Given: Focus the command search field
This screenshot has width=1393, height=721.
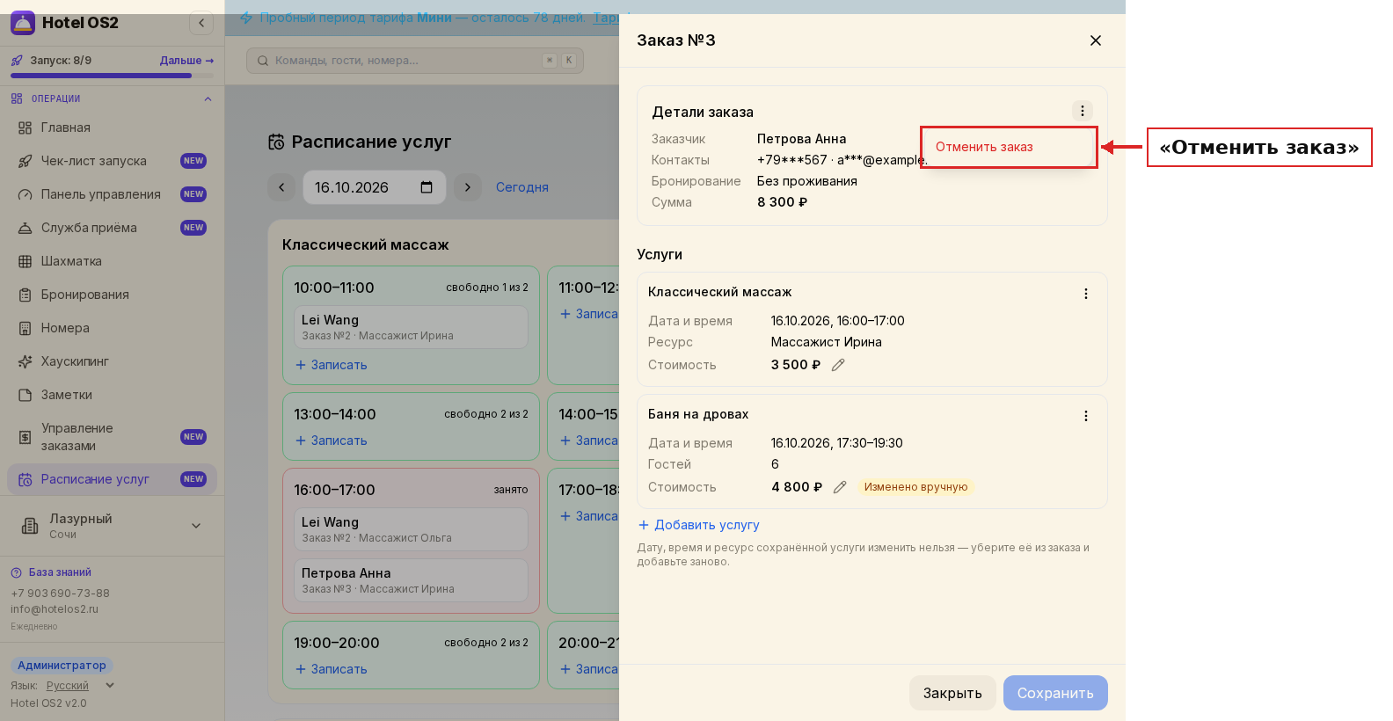Looking at the screenshot, I should pyautogui.click(x=415, y=61).
